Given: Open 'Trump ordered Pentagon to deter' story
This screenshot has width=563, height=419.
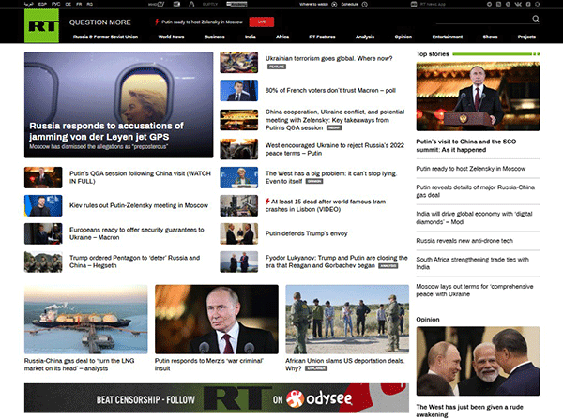Looking at the screenshot, I should pyautogui.click(x=134, y=262).
